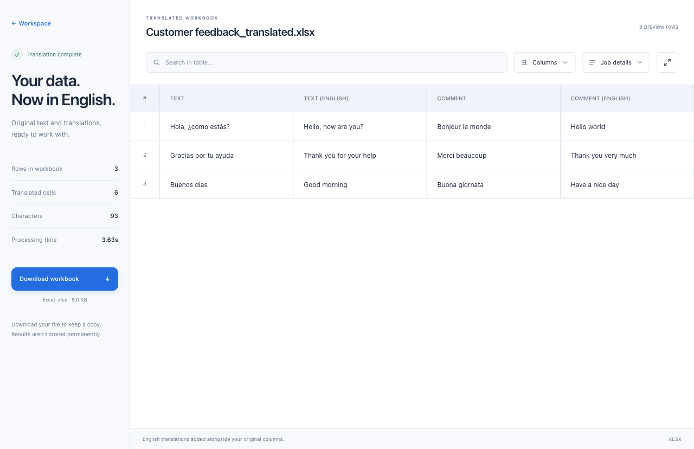This screenshot has height=449, width=694.
Task: Select the cell 'Hello, how are you?'
Action: click(x=360, y=127)
